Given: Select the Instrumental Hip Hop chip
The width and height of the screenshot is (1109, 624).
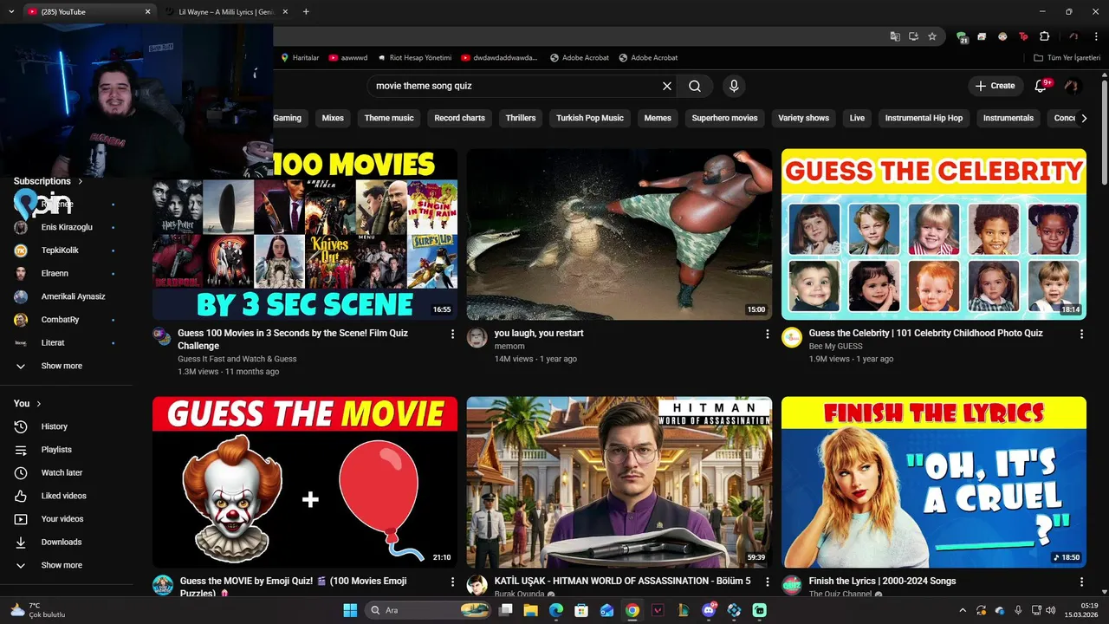Looking at the screenshot, I should pyautogui.click(x=924, y=118).
